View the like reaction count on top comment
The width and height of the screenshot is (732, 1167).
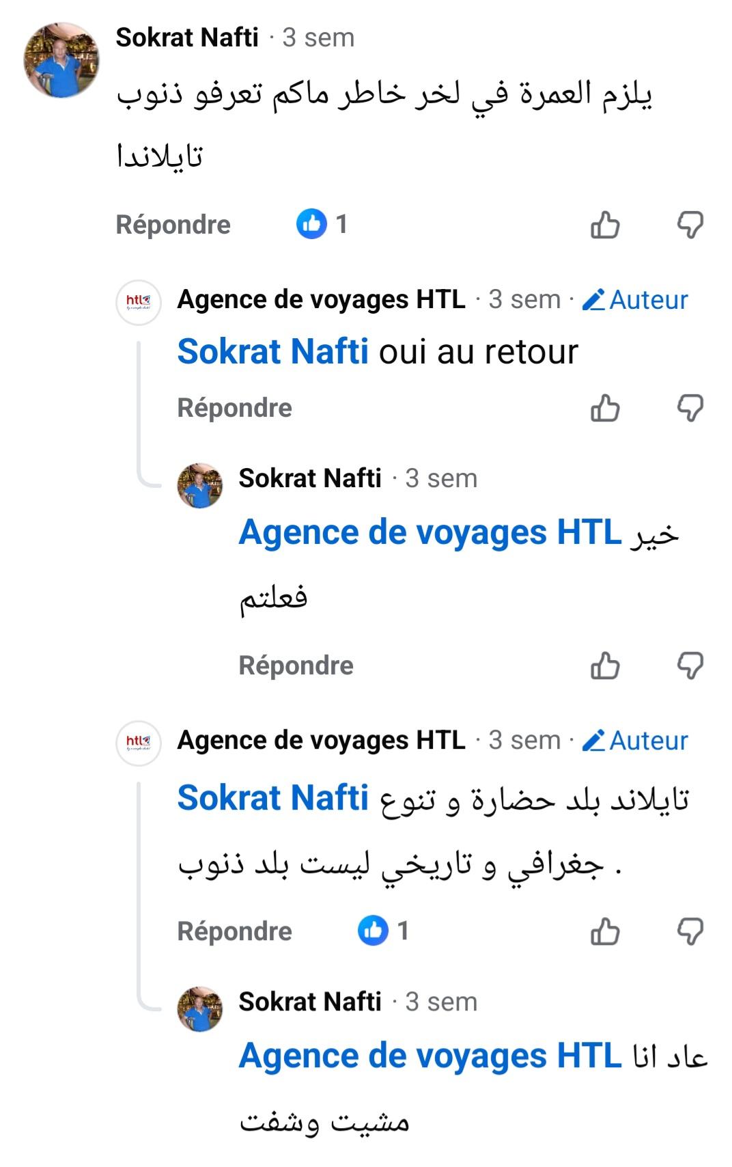(322, 224)
